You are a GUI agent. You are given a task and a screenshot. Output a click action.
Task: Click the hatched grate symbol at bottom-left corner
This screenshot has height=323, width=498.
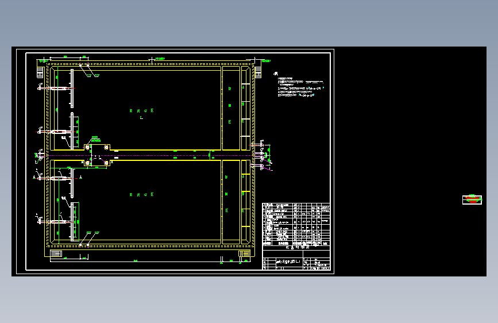(x=56, y=253)
